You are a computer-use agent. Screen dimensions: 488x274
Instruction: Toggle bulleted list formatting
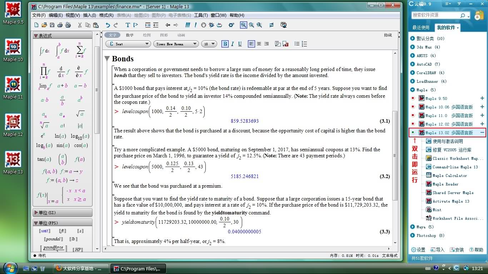(297, 44)
